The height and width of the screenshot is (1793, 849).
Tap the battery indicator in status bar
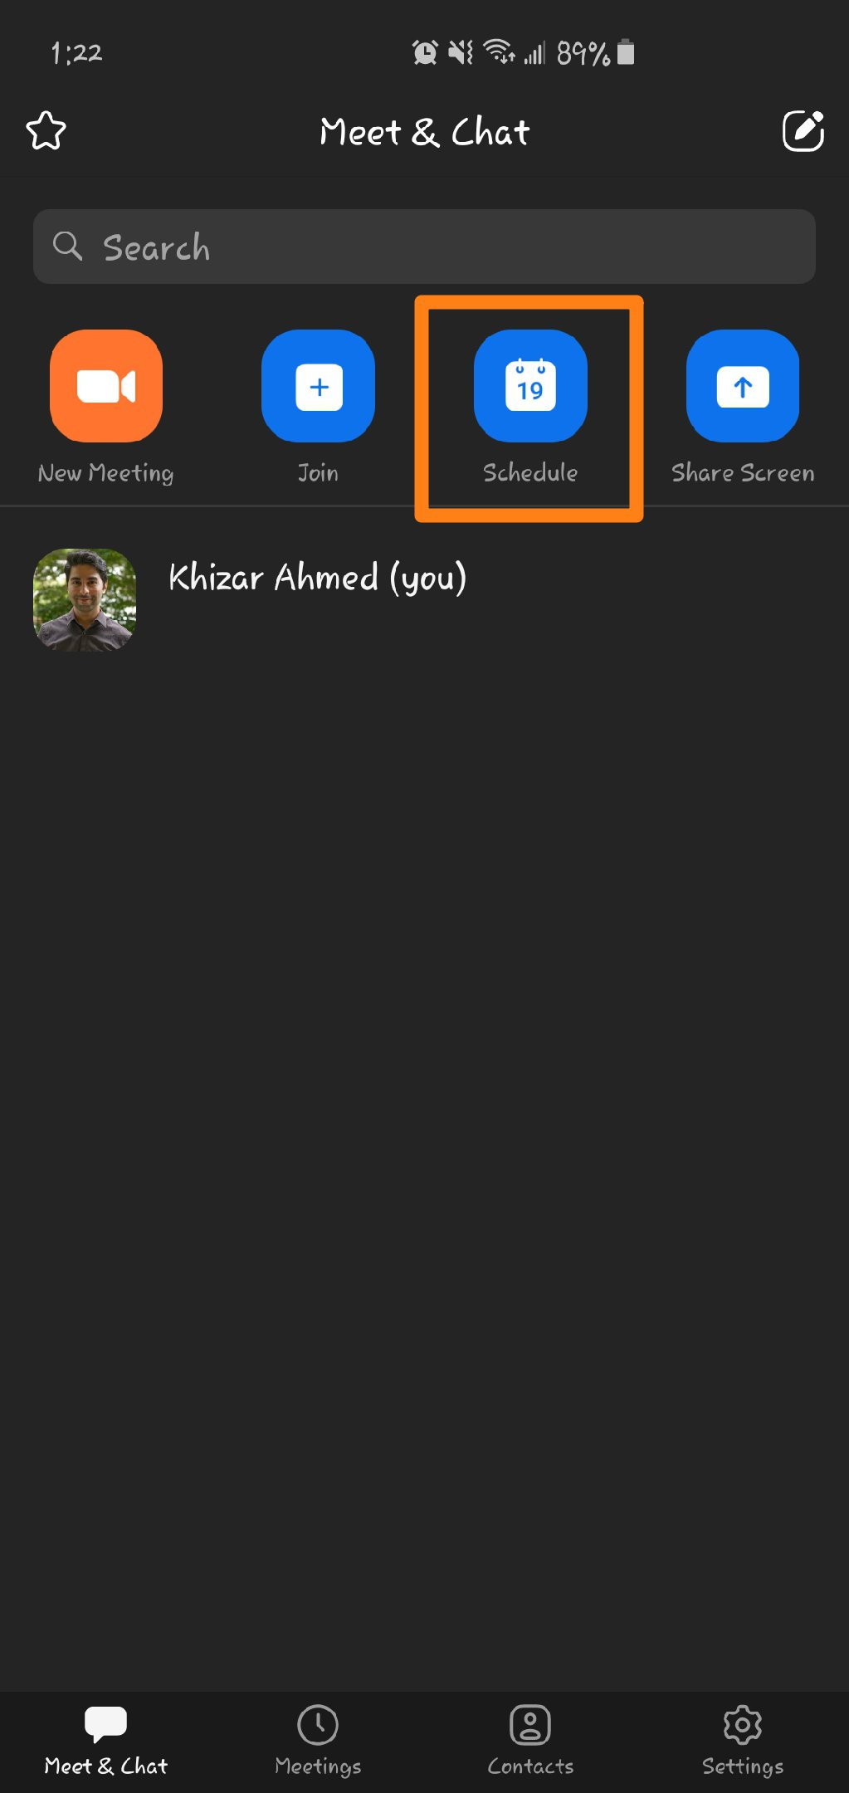626,51
